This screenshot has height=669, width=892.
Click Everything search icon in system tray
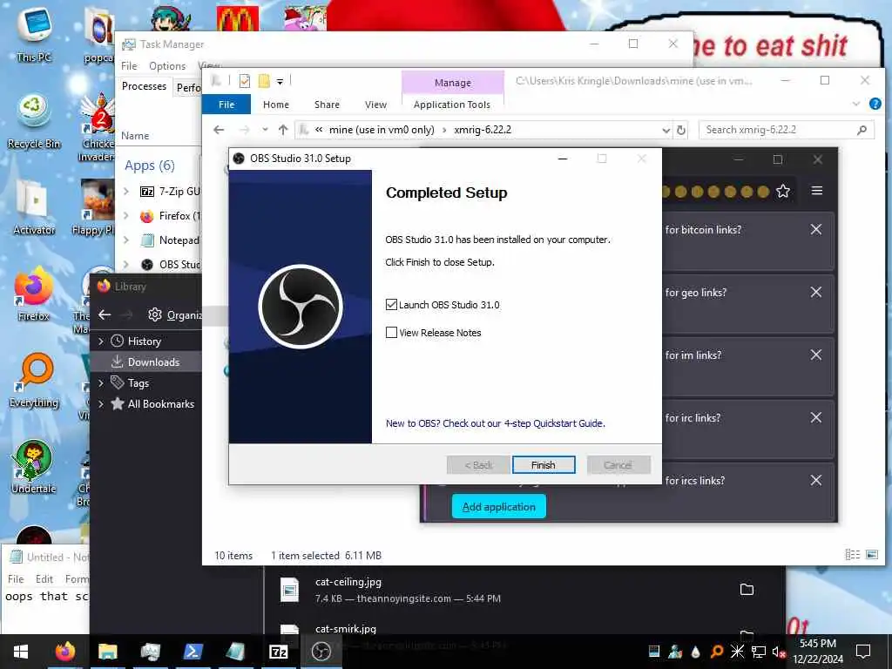coord(717,652)
